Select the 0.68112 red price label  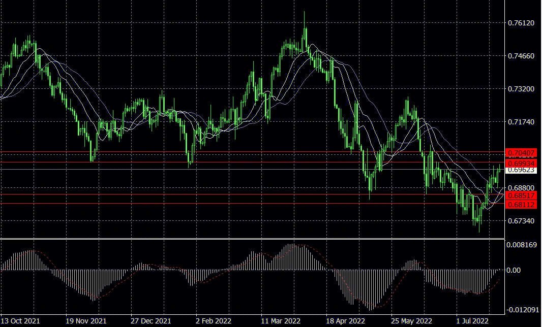pyautogui.click(x=521, y=205)
